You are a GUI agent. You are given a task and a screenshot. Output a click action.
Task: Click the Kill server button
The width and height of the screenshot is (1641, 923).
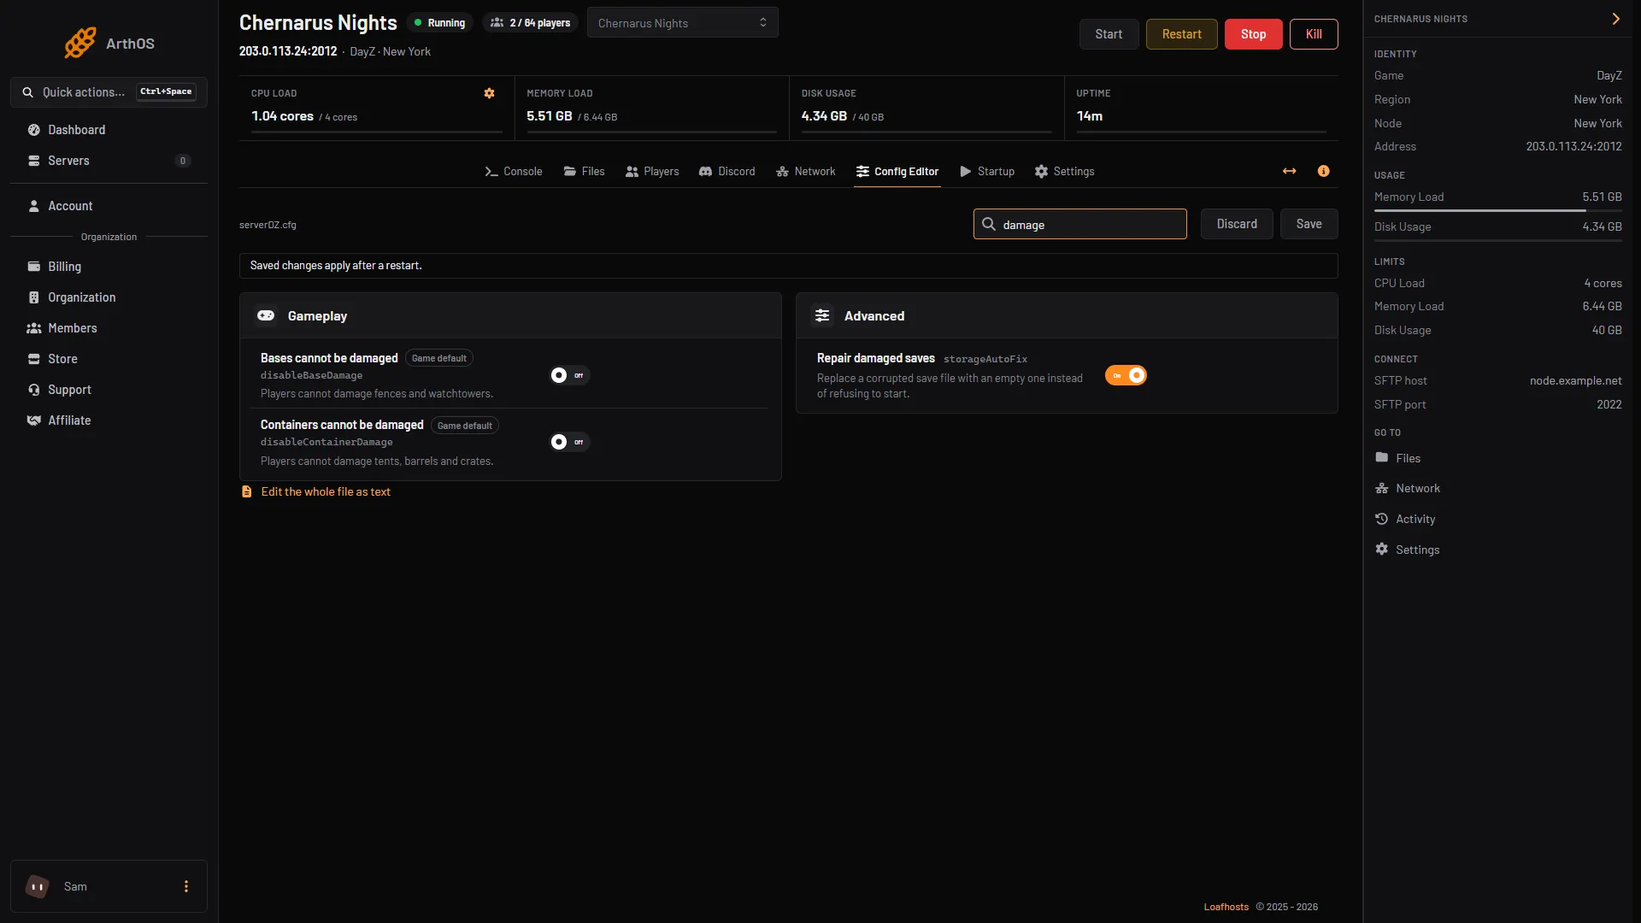(1314, 34)
